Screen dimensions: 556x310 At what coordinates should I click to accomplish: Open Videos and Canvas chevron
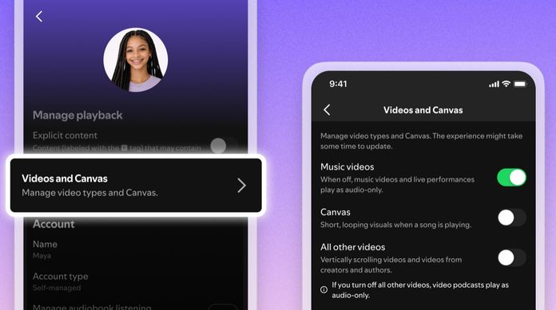[x=241, y=185]
